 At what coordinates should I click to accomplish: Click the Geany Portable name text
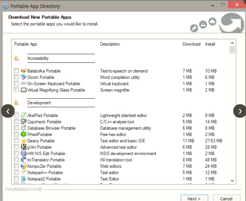pyautogui.click(x=41, y=141)
